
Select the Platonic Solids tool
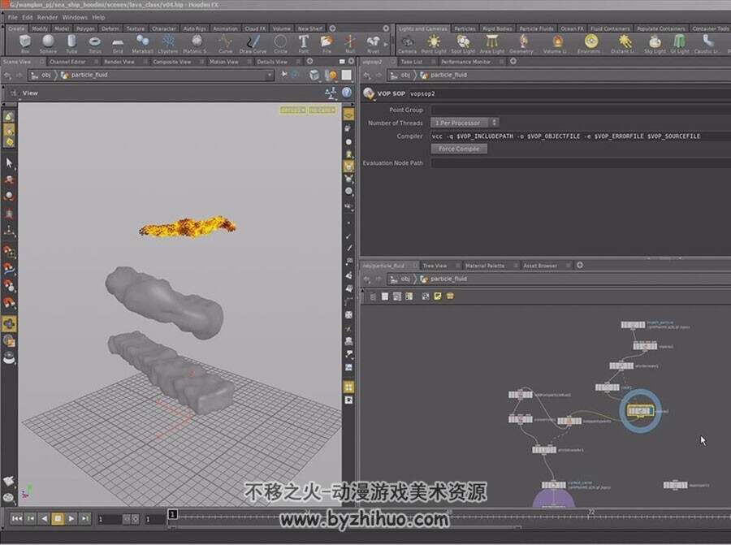pyautogui.click(x=195, y=44)
